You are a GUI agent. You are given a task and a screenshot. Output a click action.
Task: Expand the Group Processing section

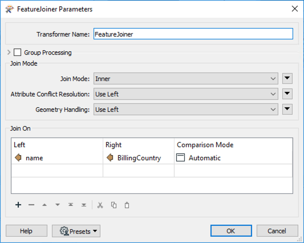click(x=9, y=52)
